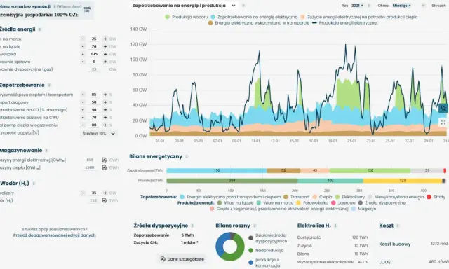449x269 pixels.
Task: Open the simulation scenario selector panel
Action: tap(46, 11)
